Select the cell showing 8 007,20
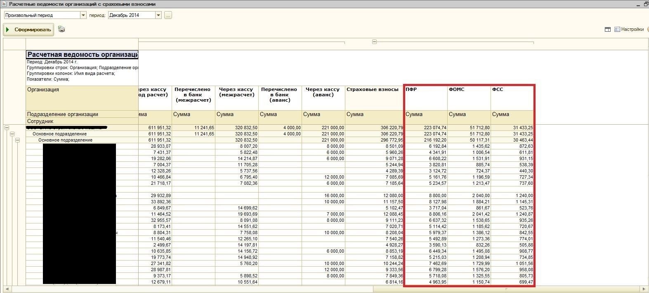649x293 pixels. (x=237, y=146)
